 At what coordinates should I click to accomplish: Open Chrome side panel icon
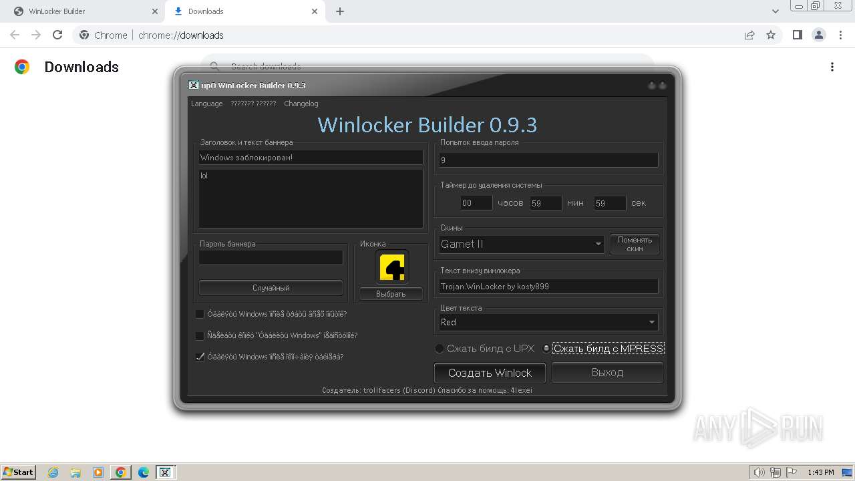pos(797,35)
